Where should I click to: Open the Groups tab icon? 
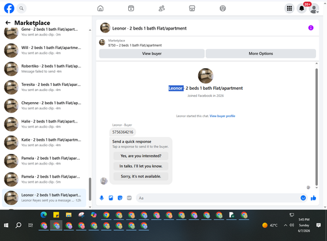click(x=222, y=9)
